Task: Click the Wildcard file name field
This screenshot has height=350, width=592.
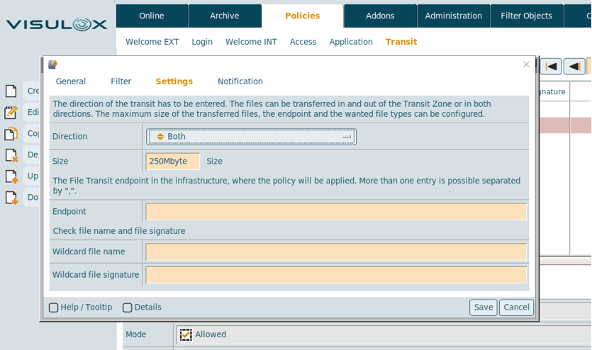Action: point(336,252)
